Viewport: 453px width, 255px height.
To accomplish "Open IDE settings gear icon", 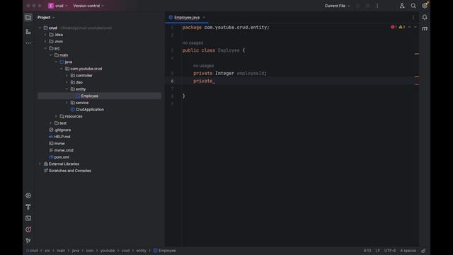I will (x=425, y=6).
